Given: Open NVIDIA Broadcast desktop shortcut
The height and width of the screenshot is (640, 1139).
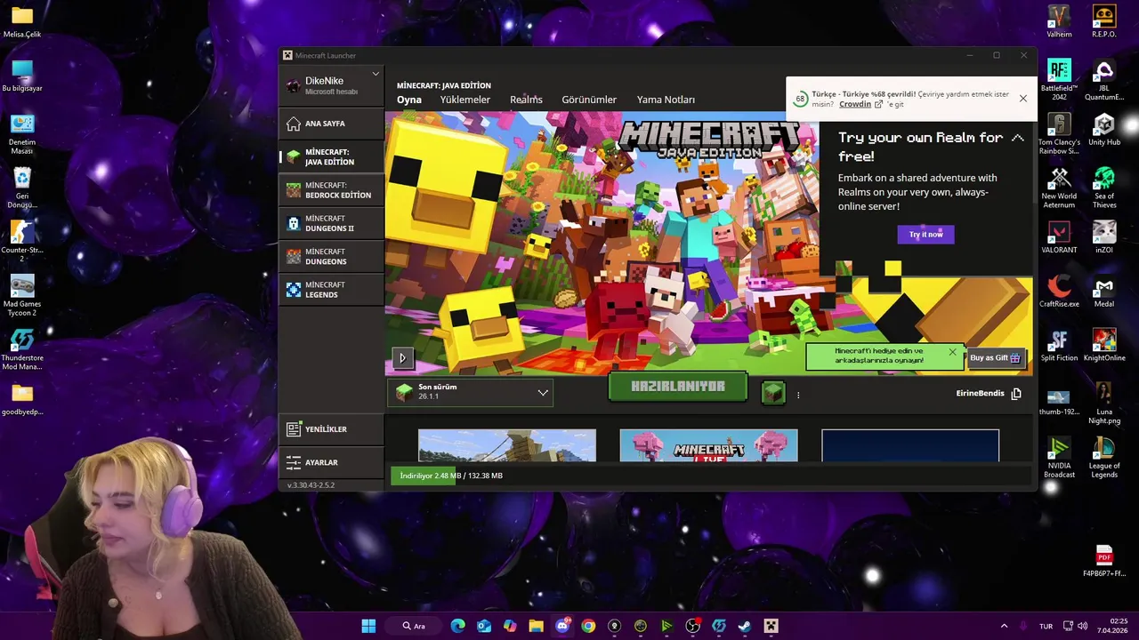Looking at the screenshot, I should click(x=1059, y=457).
